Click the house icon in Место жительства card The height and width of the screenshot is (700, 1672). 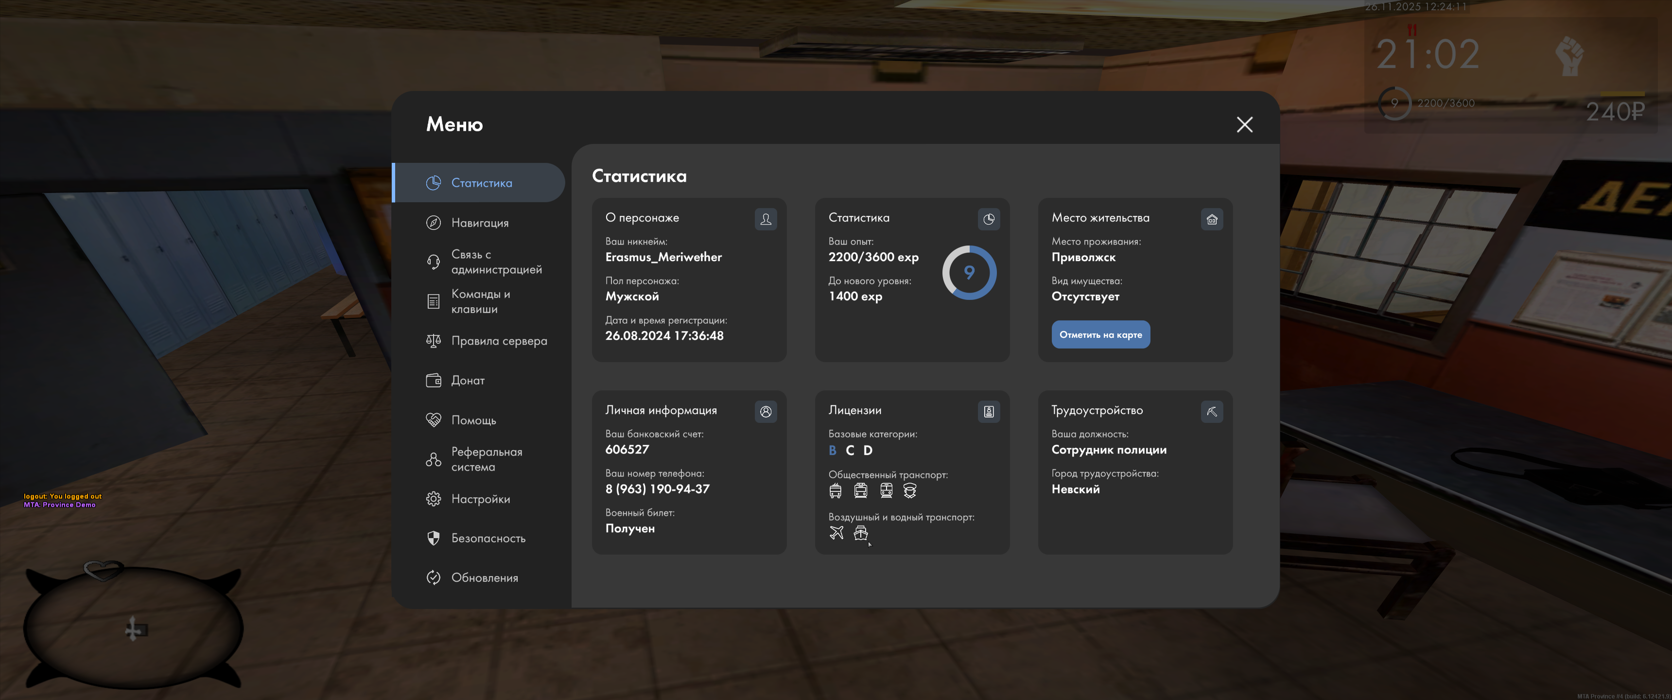[1211, 219]
